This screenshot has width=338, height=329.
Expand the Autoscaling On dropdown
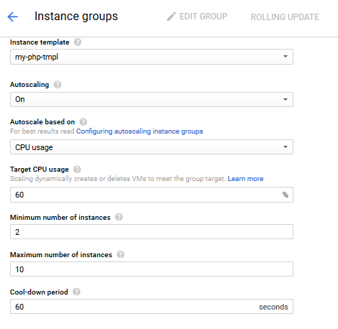coord(152,99)
